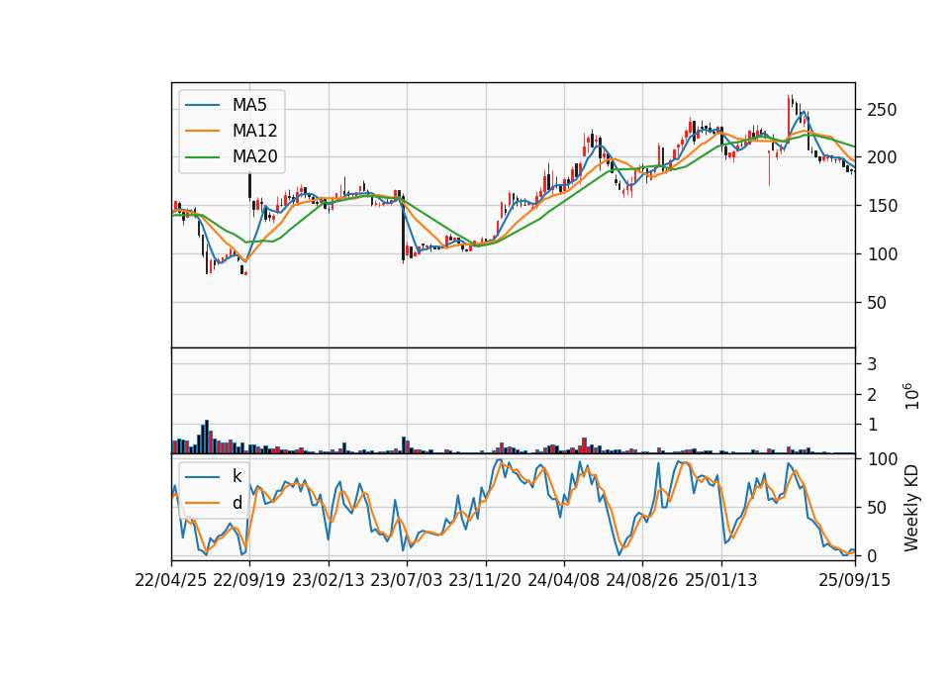The image size is (950, 683).
Task: Click the Weekly KD axis title
Action: point(911,508)
